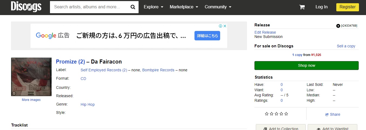Click the Da Fairacon title text
Viewport: 366px width, 130px height.
(106, 62)
